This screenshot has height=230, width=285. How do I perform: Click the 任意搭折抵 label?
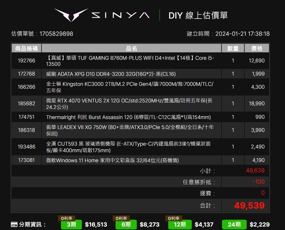coord(199,182)
